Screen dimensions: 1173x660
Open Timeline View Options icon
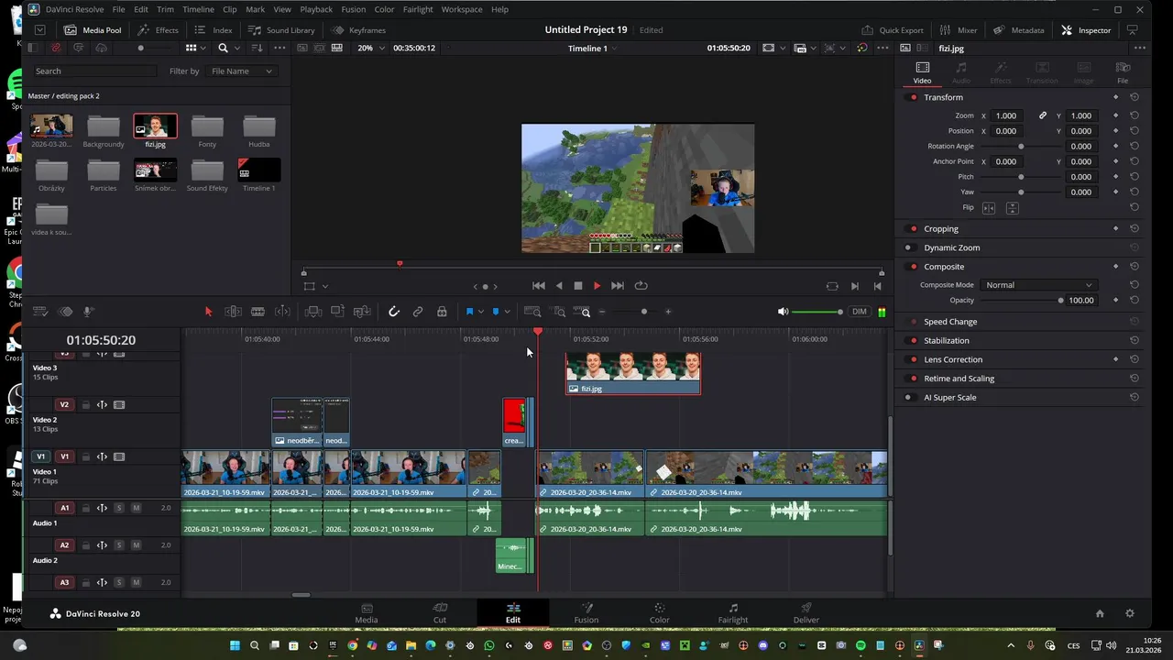click(x=40, y=312)
